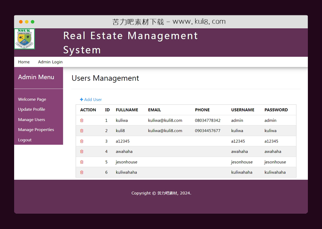This screenshot has height=229, width=322.
Task: Go to Admin Login page
Action: click(x=50, y=62)
